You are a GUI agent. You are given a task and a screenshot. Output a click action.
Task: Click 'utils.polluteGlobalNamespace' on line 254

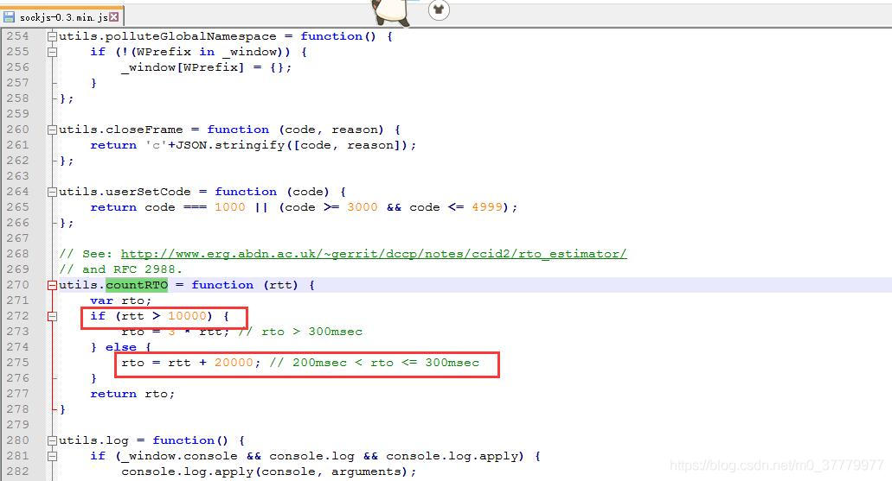click(x=168, y=36)
